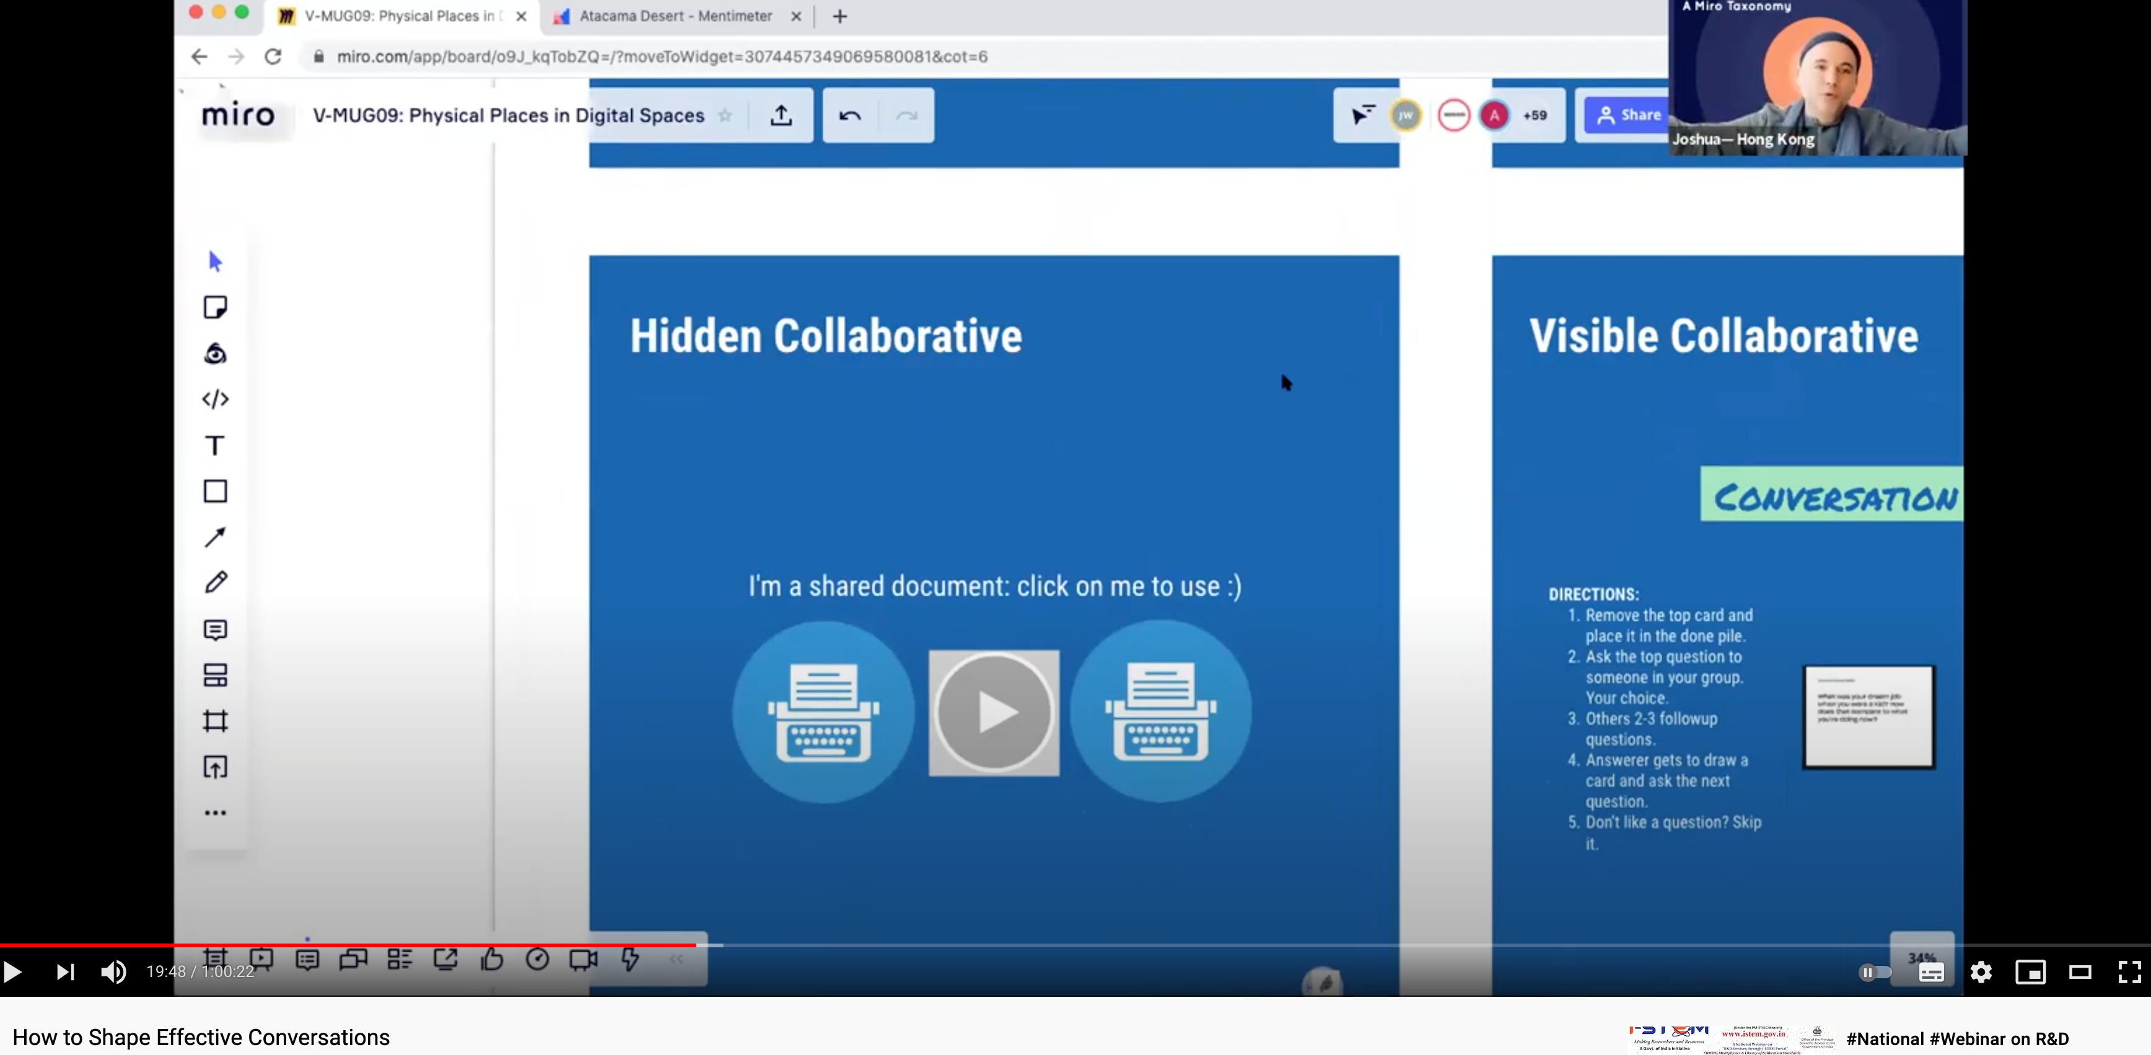
Task: Open the embed code tool in Miro
Action: [x=216, y=399]
